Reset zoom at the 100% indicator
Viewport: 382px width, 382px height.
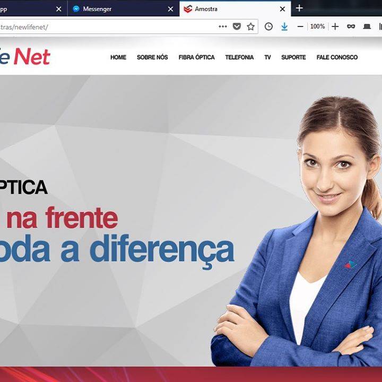pyautogui.click(x=317, y=27)
